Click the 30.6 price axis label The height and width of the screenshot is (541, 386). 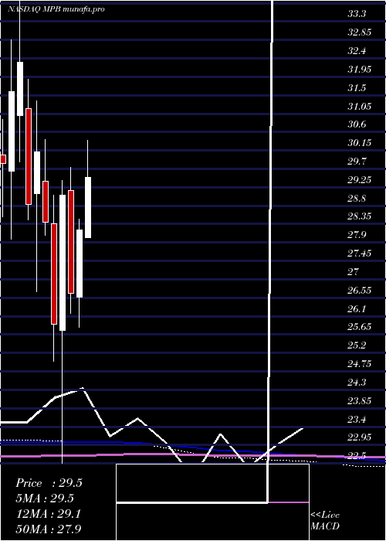coord(357,124)
